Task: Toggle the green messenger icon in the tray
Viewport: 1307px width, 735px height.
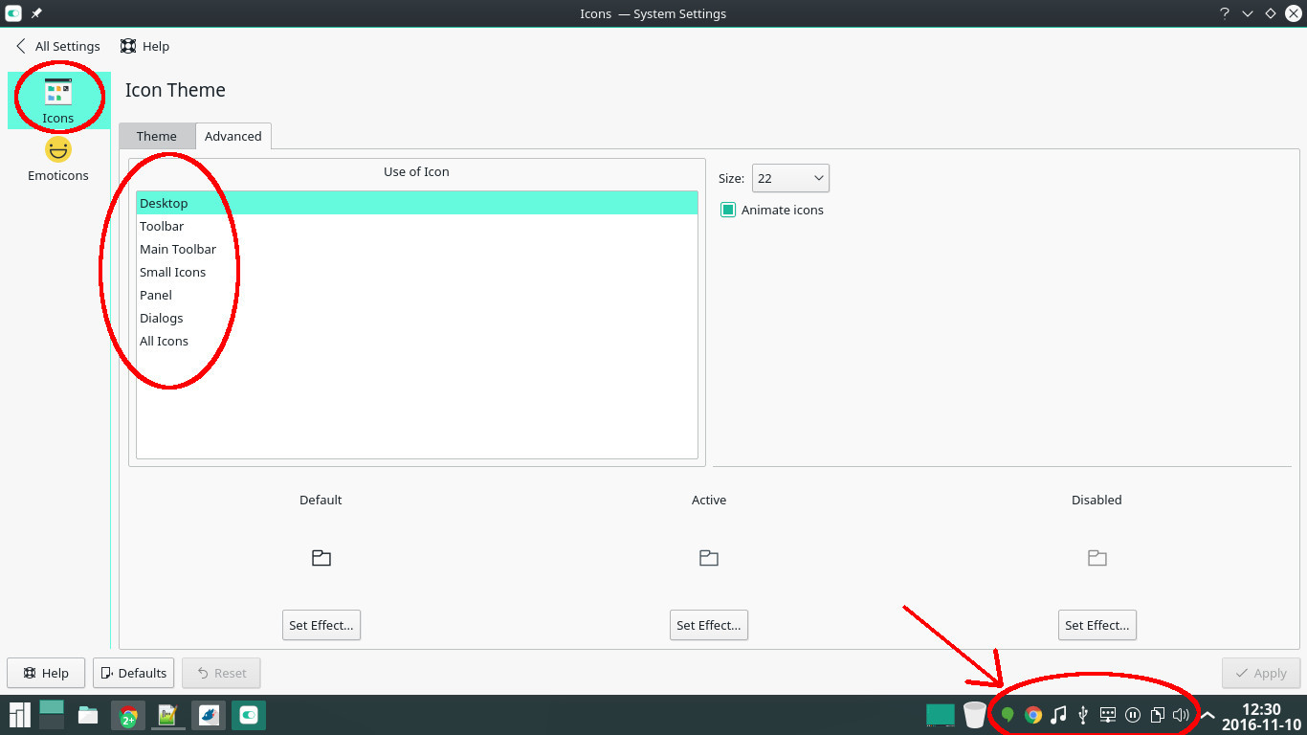Action: 1007,714
